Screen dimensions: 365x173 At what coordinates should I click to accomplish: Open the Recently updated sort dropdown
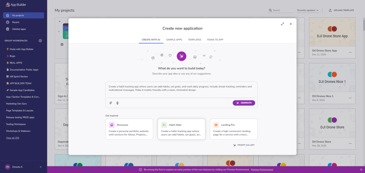pos(308,10)
